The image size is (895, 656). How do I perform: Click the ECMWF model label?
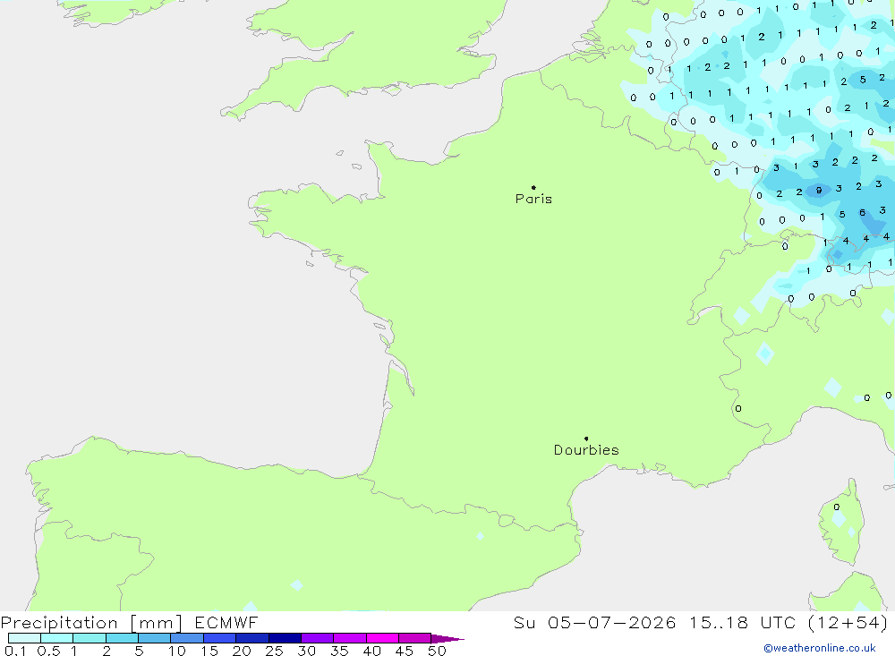click(x=226, y=622)
